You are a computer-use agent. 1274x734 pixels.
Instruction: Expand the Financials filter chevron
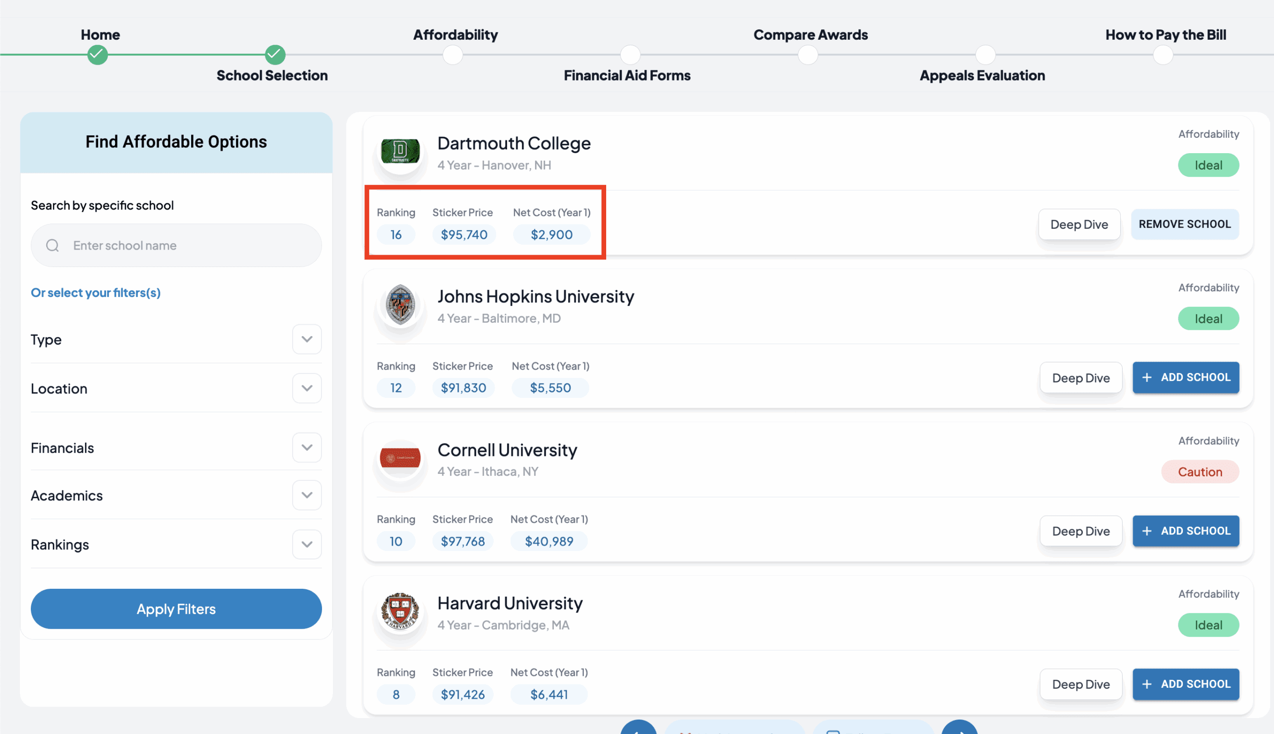point(307,448)
